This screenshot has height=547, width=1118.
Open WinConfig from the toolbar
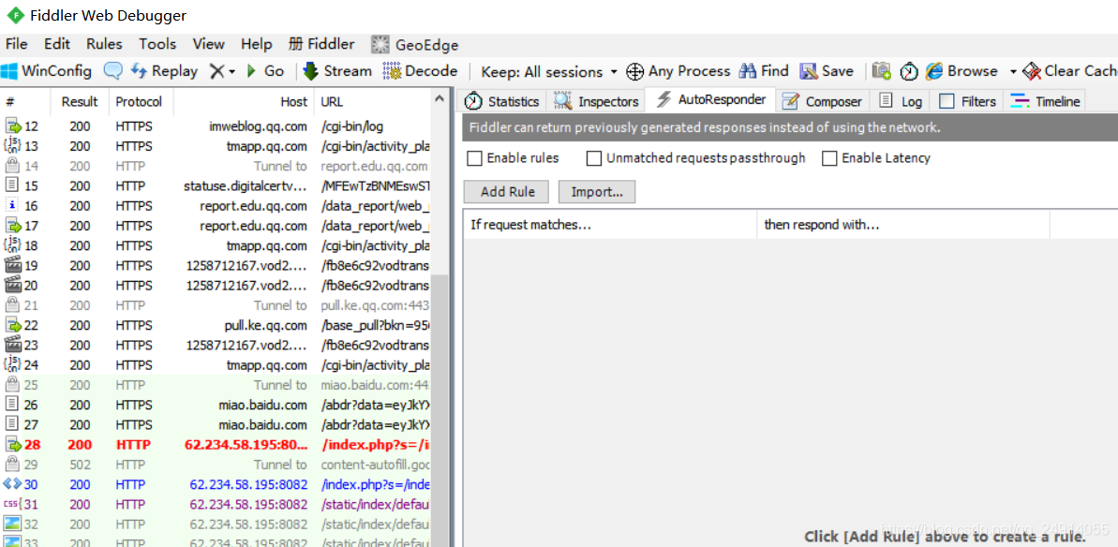46,71
